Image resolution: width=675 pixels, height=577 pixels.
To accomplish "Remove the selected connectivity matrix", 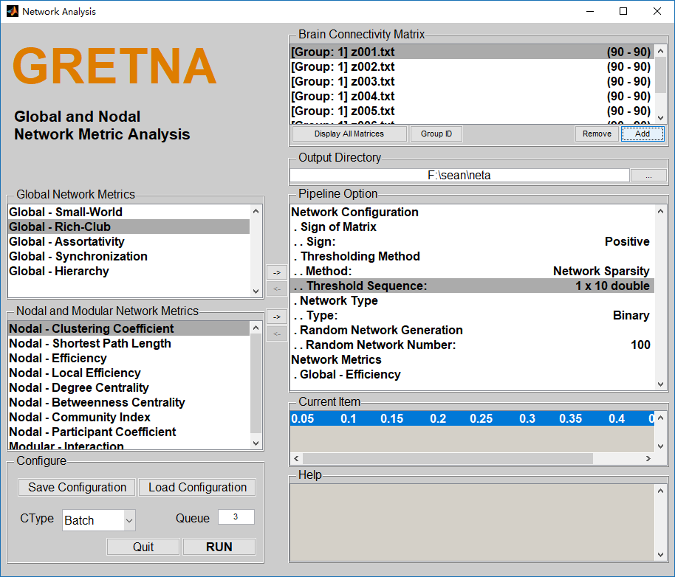I will pos(597,134).
